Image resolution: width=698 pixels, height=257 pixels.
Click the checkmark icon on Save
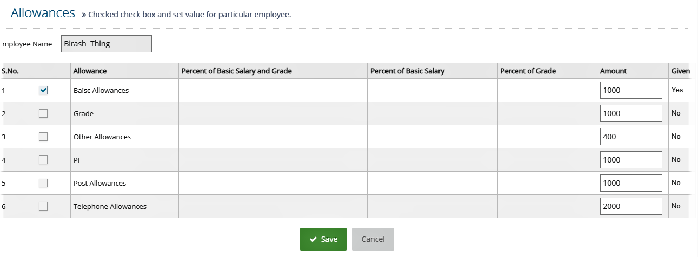coord(313,240)
